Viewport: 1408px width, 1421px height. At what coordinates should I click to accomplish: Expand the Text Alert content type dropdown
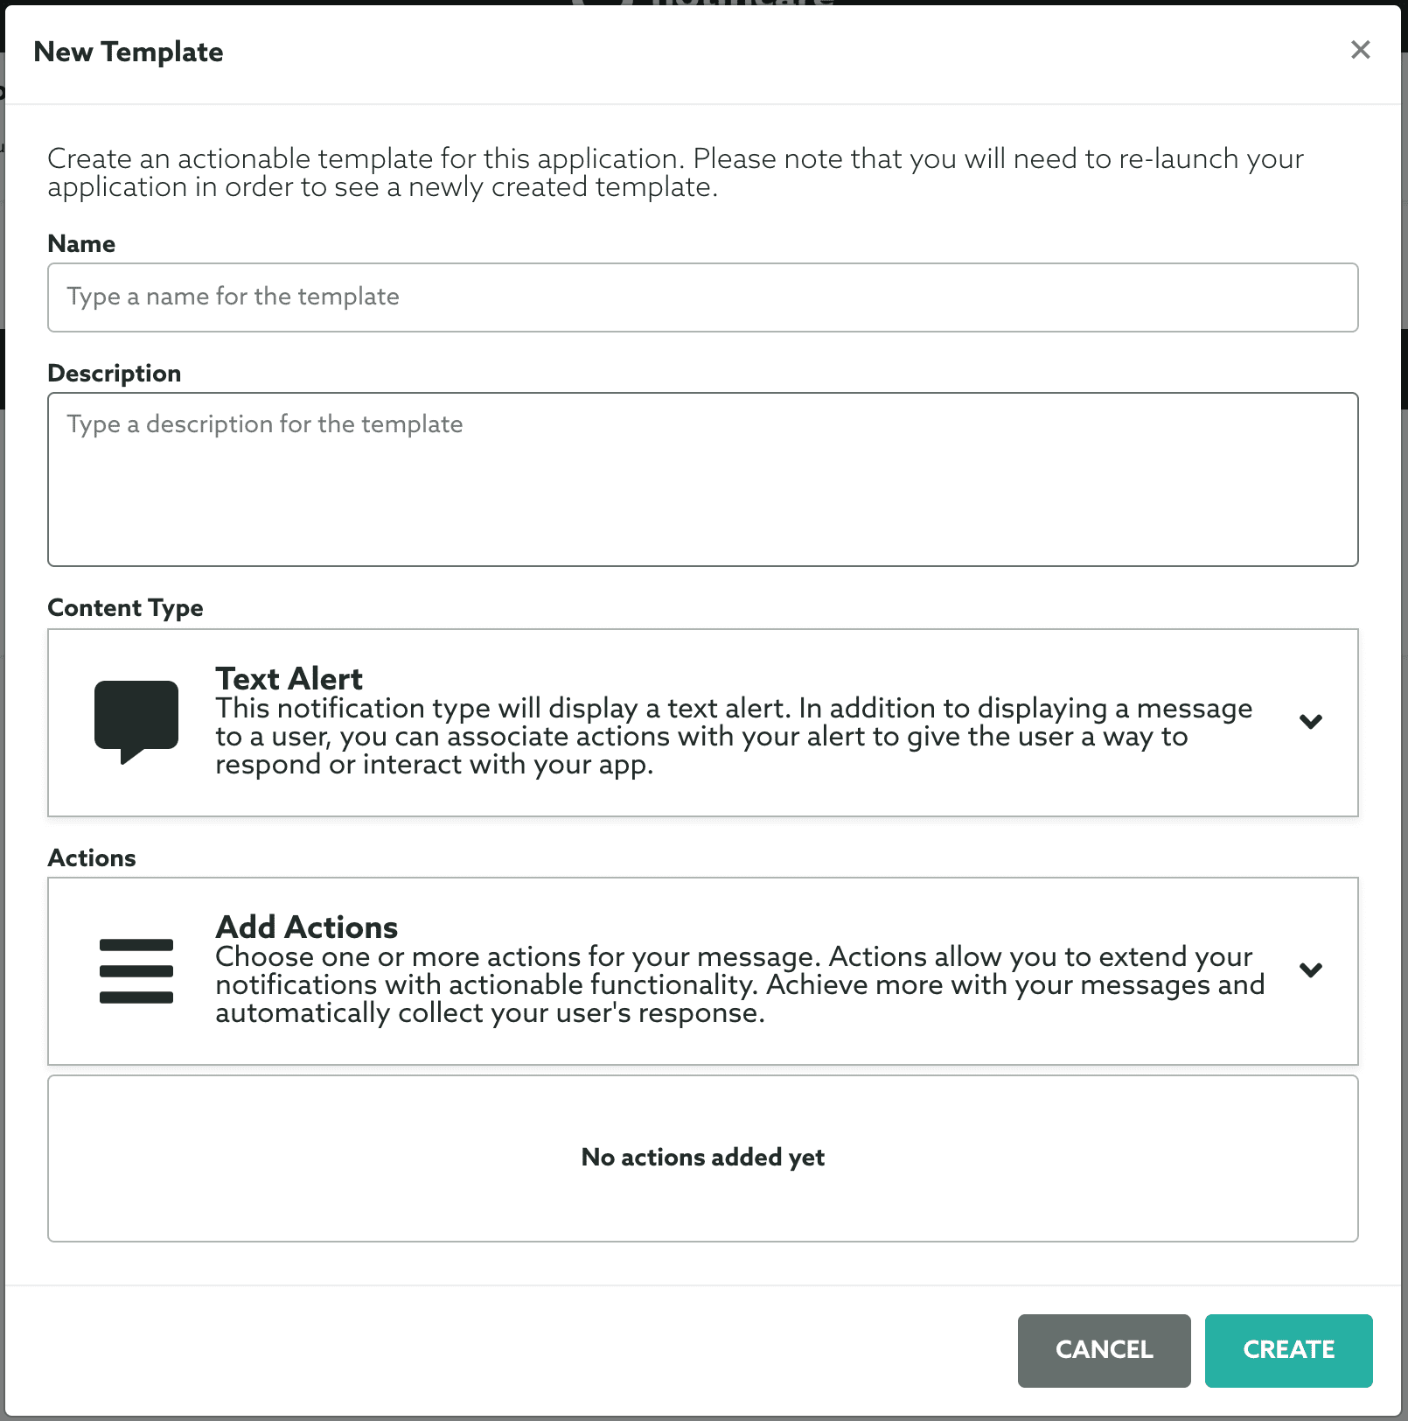1310,721
